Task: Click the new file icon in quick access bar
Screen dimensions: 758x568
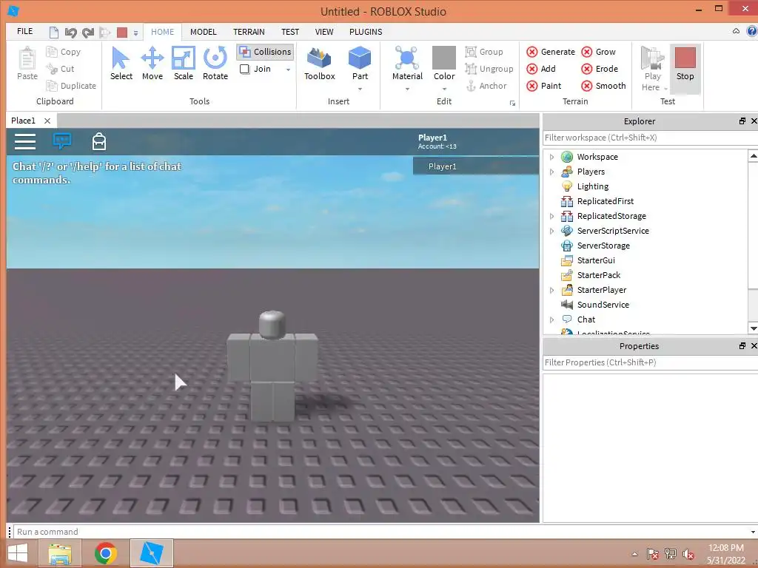Action: click(53, 33)
